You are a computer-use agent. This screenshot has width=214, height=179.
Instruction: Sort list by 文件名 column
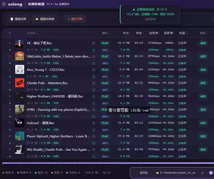(32, 33)
